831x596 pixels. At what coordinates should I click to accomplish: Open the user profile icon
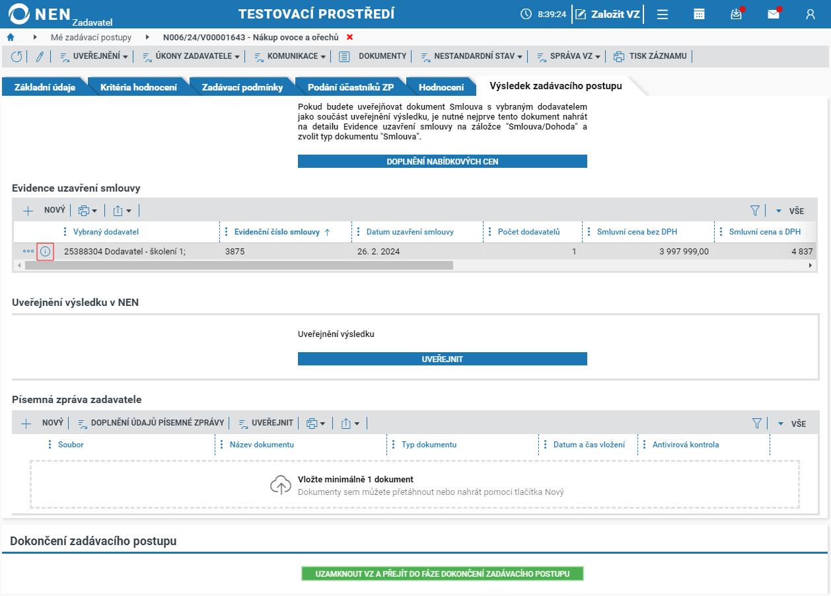click(811, 14)
